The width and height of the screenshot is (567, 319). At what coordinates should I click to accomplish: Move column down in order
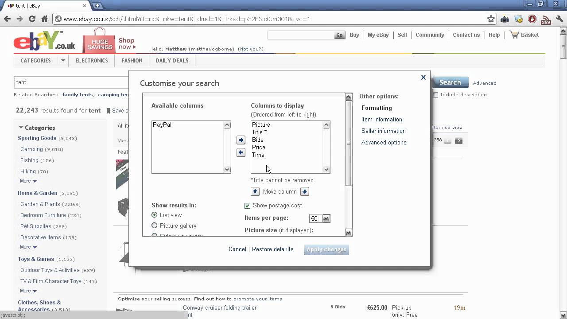pos(304,191)
